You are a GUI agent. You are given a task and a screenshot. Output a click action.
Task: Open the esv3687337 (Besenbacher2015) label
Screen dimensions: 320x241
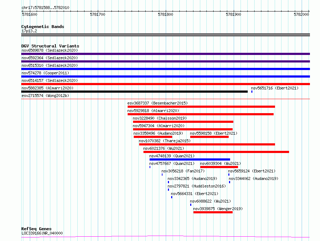(x=157, y=103)
